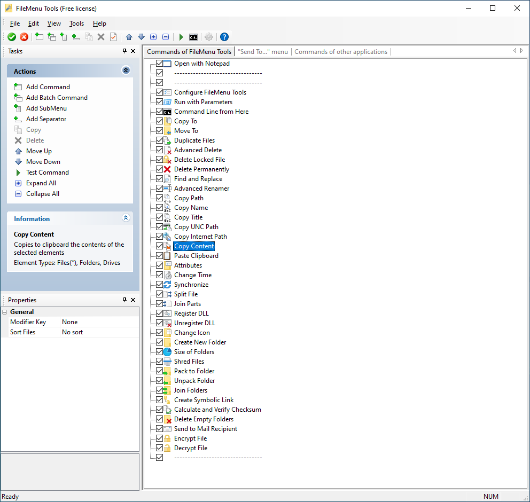Open the View menu
This screenshot has height=502, width=530.
[54, 23]
